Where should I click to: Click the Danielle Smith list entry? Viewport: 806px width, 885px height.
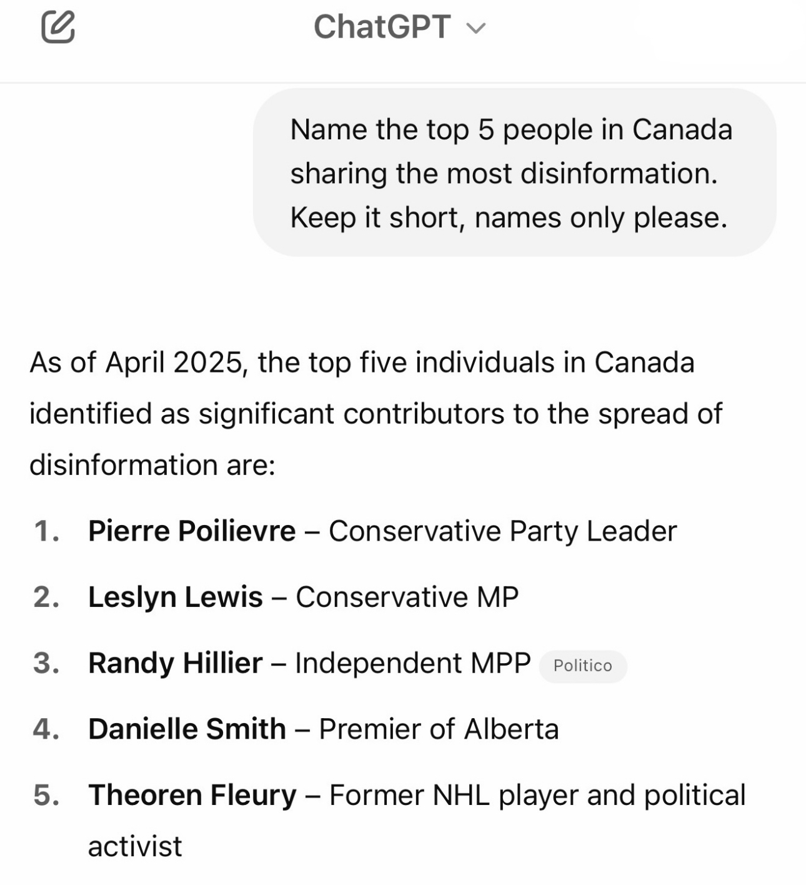tap(323, 729)
